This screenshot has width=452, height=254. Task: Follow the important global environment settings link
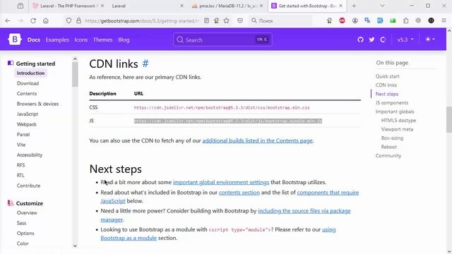click(x=221, y=182)
